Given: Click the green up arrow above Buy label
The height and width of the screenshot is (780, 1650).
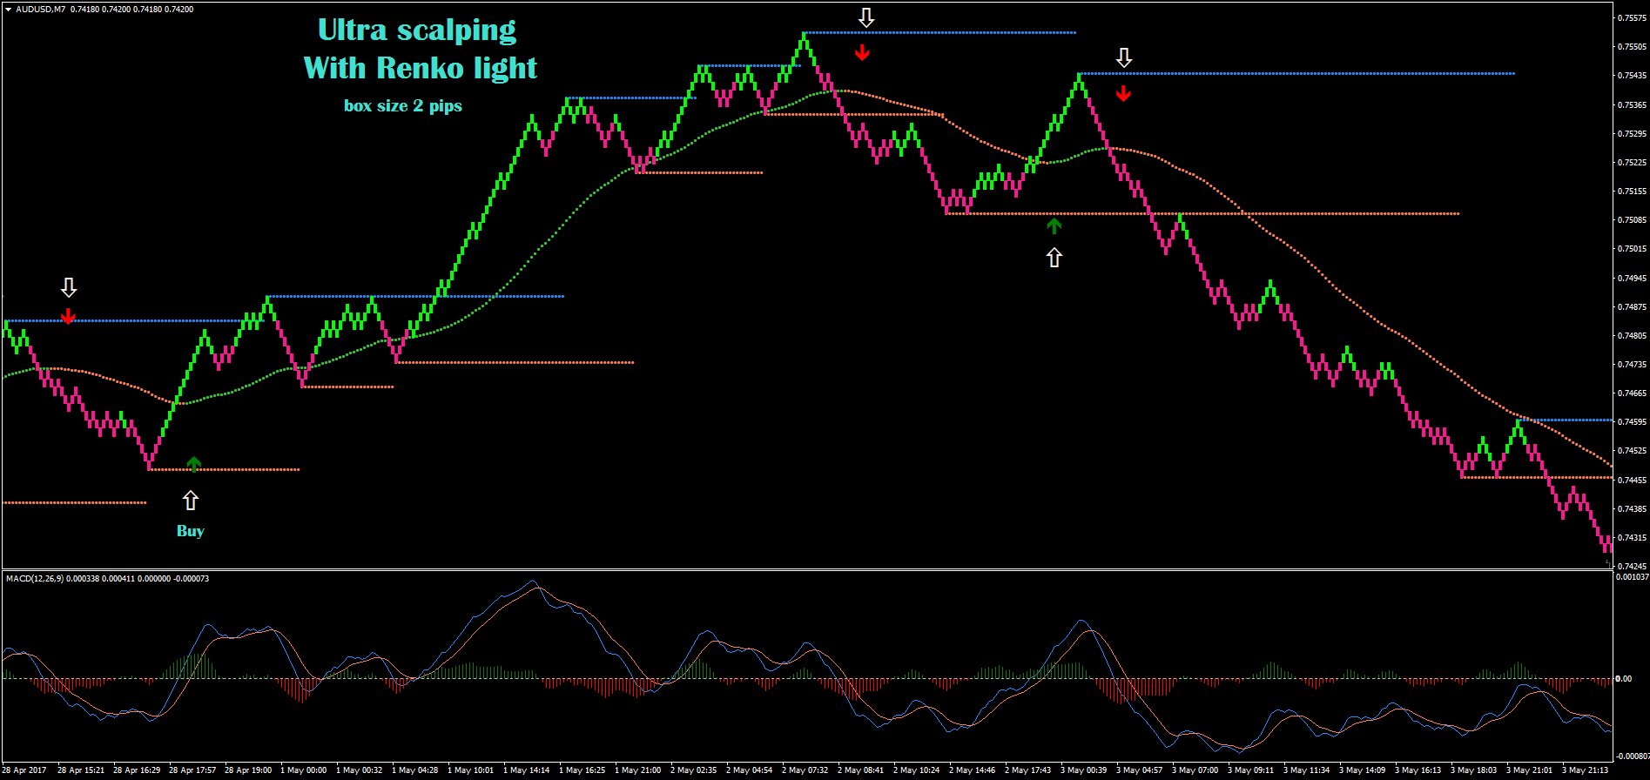Looking at the screenshot, I should pos(194,464).
